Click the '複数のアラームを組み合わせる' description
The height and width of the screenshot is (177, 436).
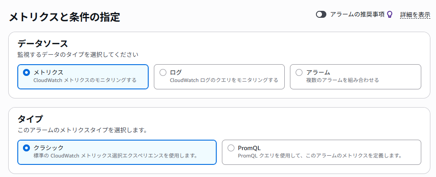click(x=342, y=80)
